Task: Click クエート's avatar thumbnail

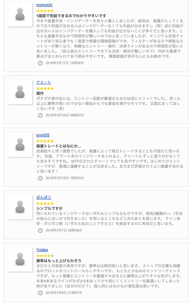Action: [x=20, y=92]
